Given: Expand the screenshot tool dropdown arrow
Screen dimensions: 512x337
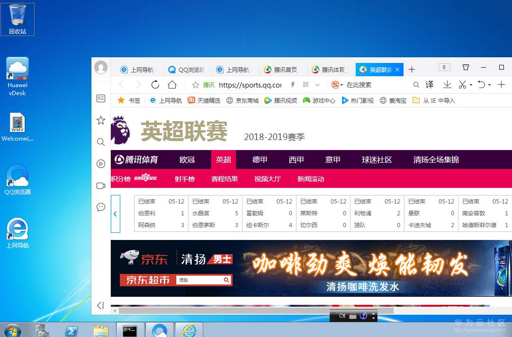Looking at the screenshot, I should 471,85.
